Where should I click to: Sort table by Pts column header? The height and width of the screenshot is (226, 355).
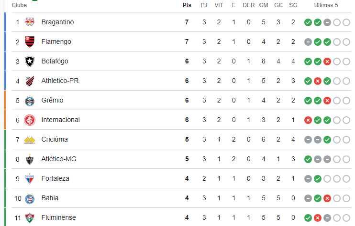pyautogui.click(x=187, y=5)
